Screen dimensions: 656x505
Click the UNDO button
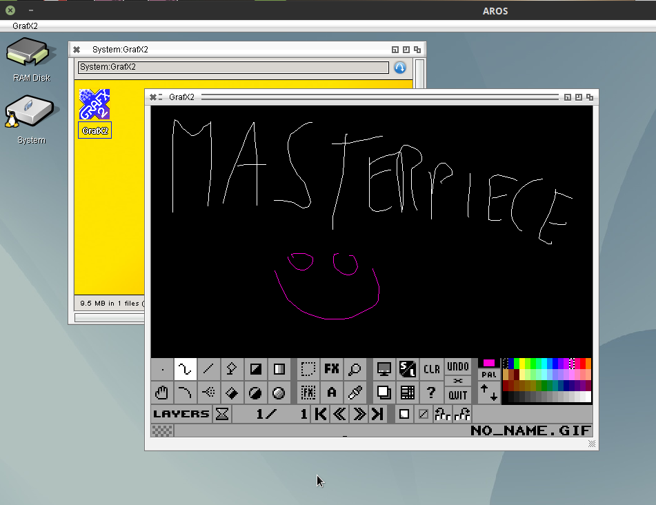[x=458, y=367]
